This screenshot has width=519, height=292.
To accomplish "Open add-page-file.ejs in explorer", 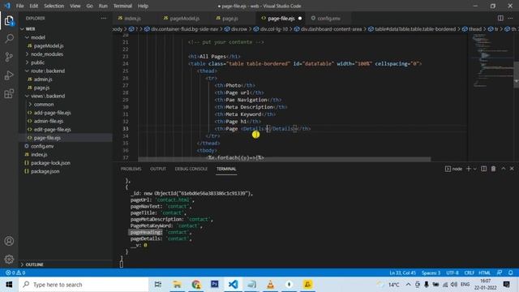I will pos(52,113).
